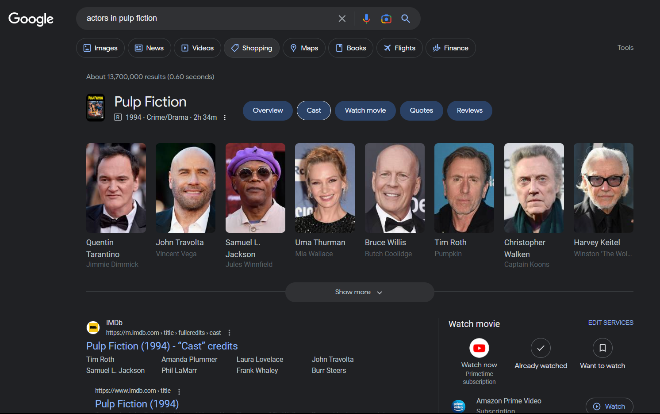Image resolution: width=660 pixels, height=414 pixels.
Task: Open Christopher Walken cast photo
Action: click(534, 188)
